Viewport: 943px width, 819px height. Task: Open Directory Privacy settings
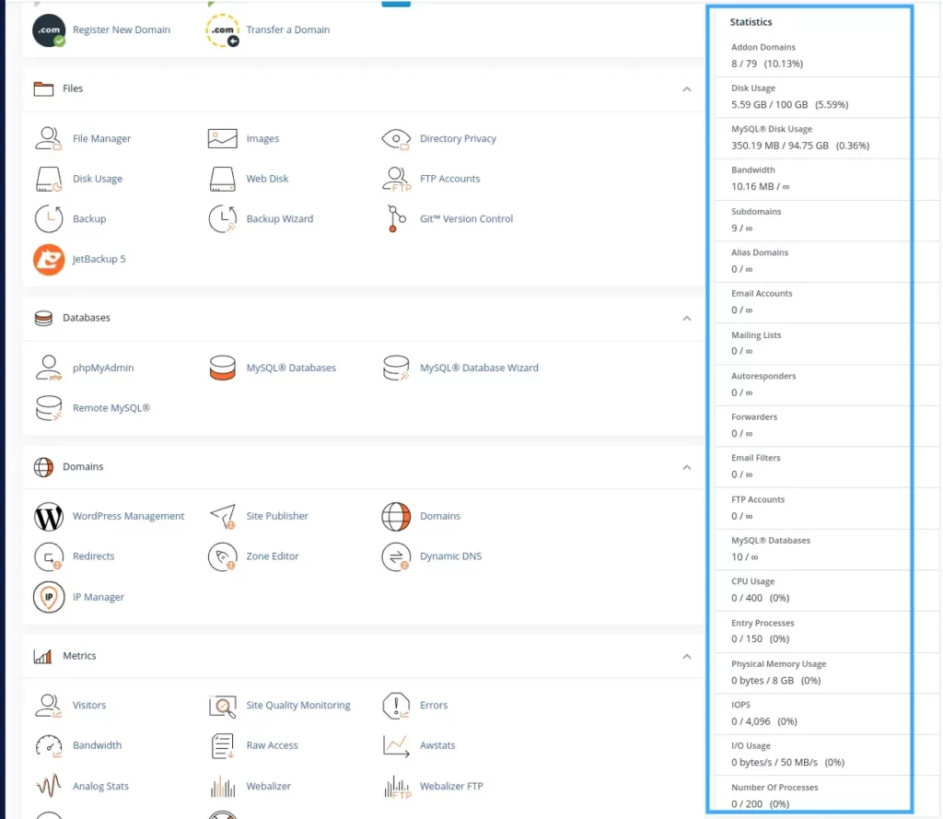point(458,138)
